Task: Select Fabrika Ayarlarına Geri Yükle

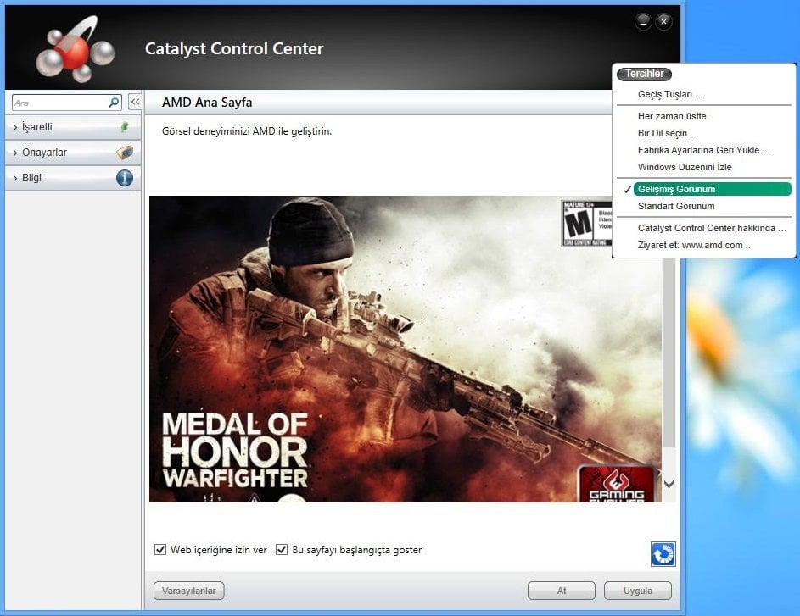Action: (703, 150)
